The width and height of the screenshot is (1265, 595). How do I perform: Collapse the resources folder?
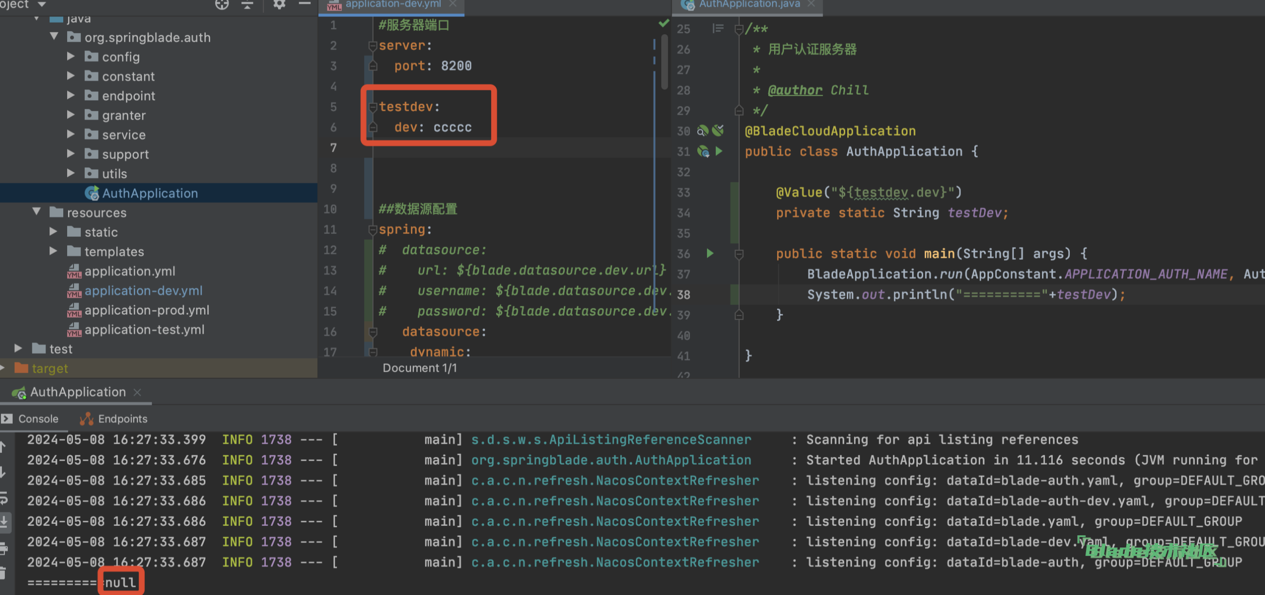coord(37,212)
